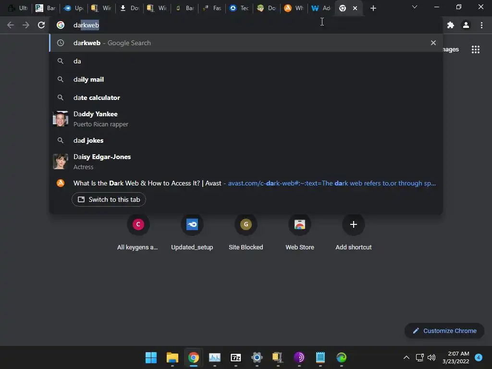
Task: Choose the 'daily mail' suggestion
Action: [246, 79]
